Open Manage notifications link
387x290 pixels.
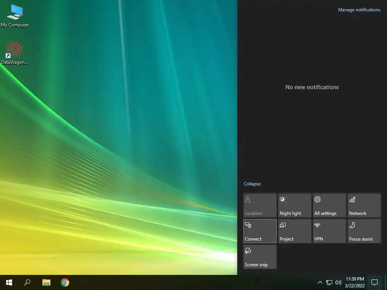coord(359,10)
